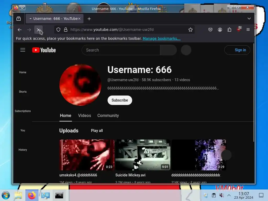Expand hidden tray icons chevron
Image resolution: width=268 pixels, height=201 pixels.
pyautogui.click(x=229, y=195)
